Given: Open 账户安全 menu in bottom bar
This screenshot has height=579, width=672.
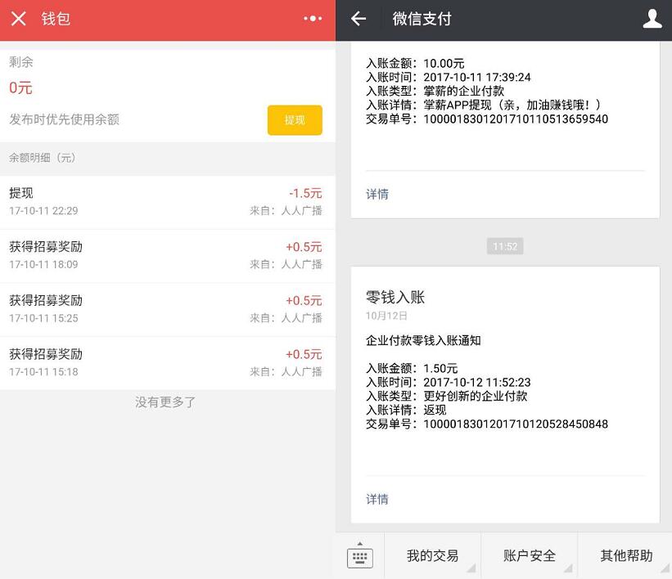Looking at the screenshot, I should click(x=530, y=556).
